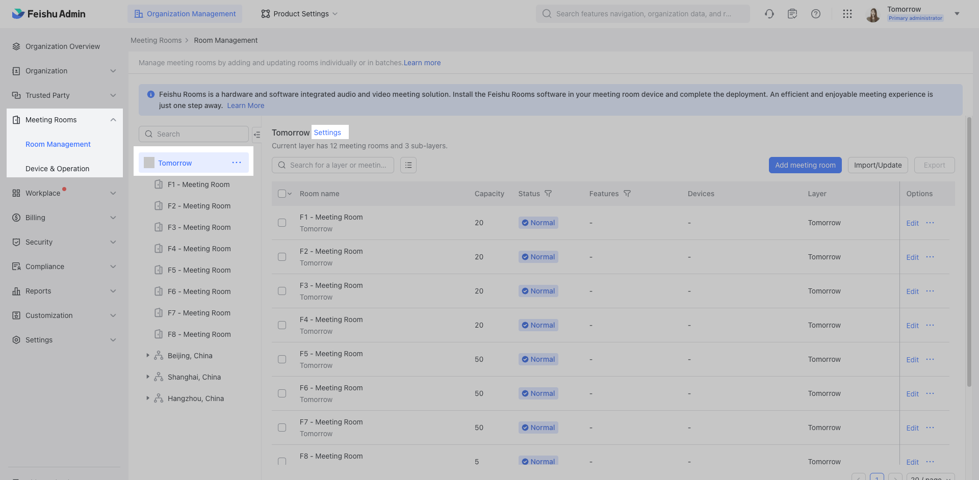Viewport: 979px width, 480px height.
Task: Click the list view icon beside layer search
Action: point(408,165)
